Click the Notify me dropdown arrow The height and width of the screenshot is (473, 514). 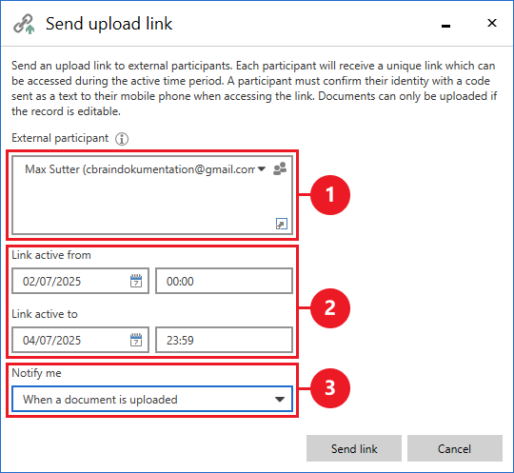point(280,400)
